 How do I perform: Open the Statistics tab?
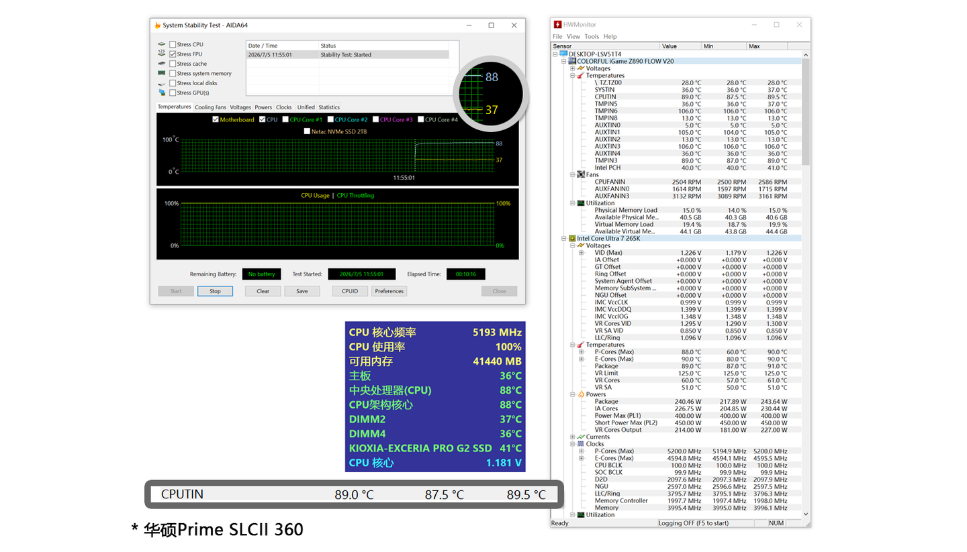329,107
